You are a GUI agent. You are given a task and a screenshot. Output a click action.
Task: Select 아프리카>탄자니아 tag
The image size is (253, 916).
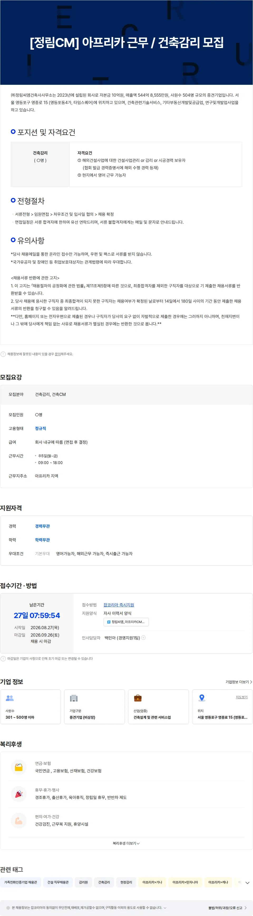point(185,882)
